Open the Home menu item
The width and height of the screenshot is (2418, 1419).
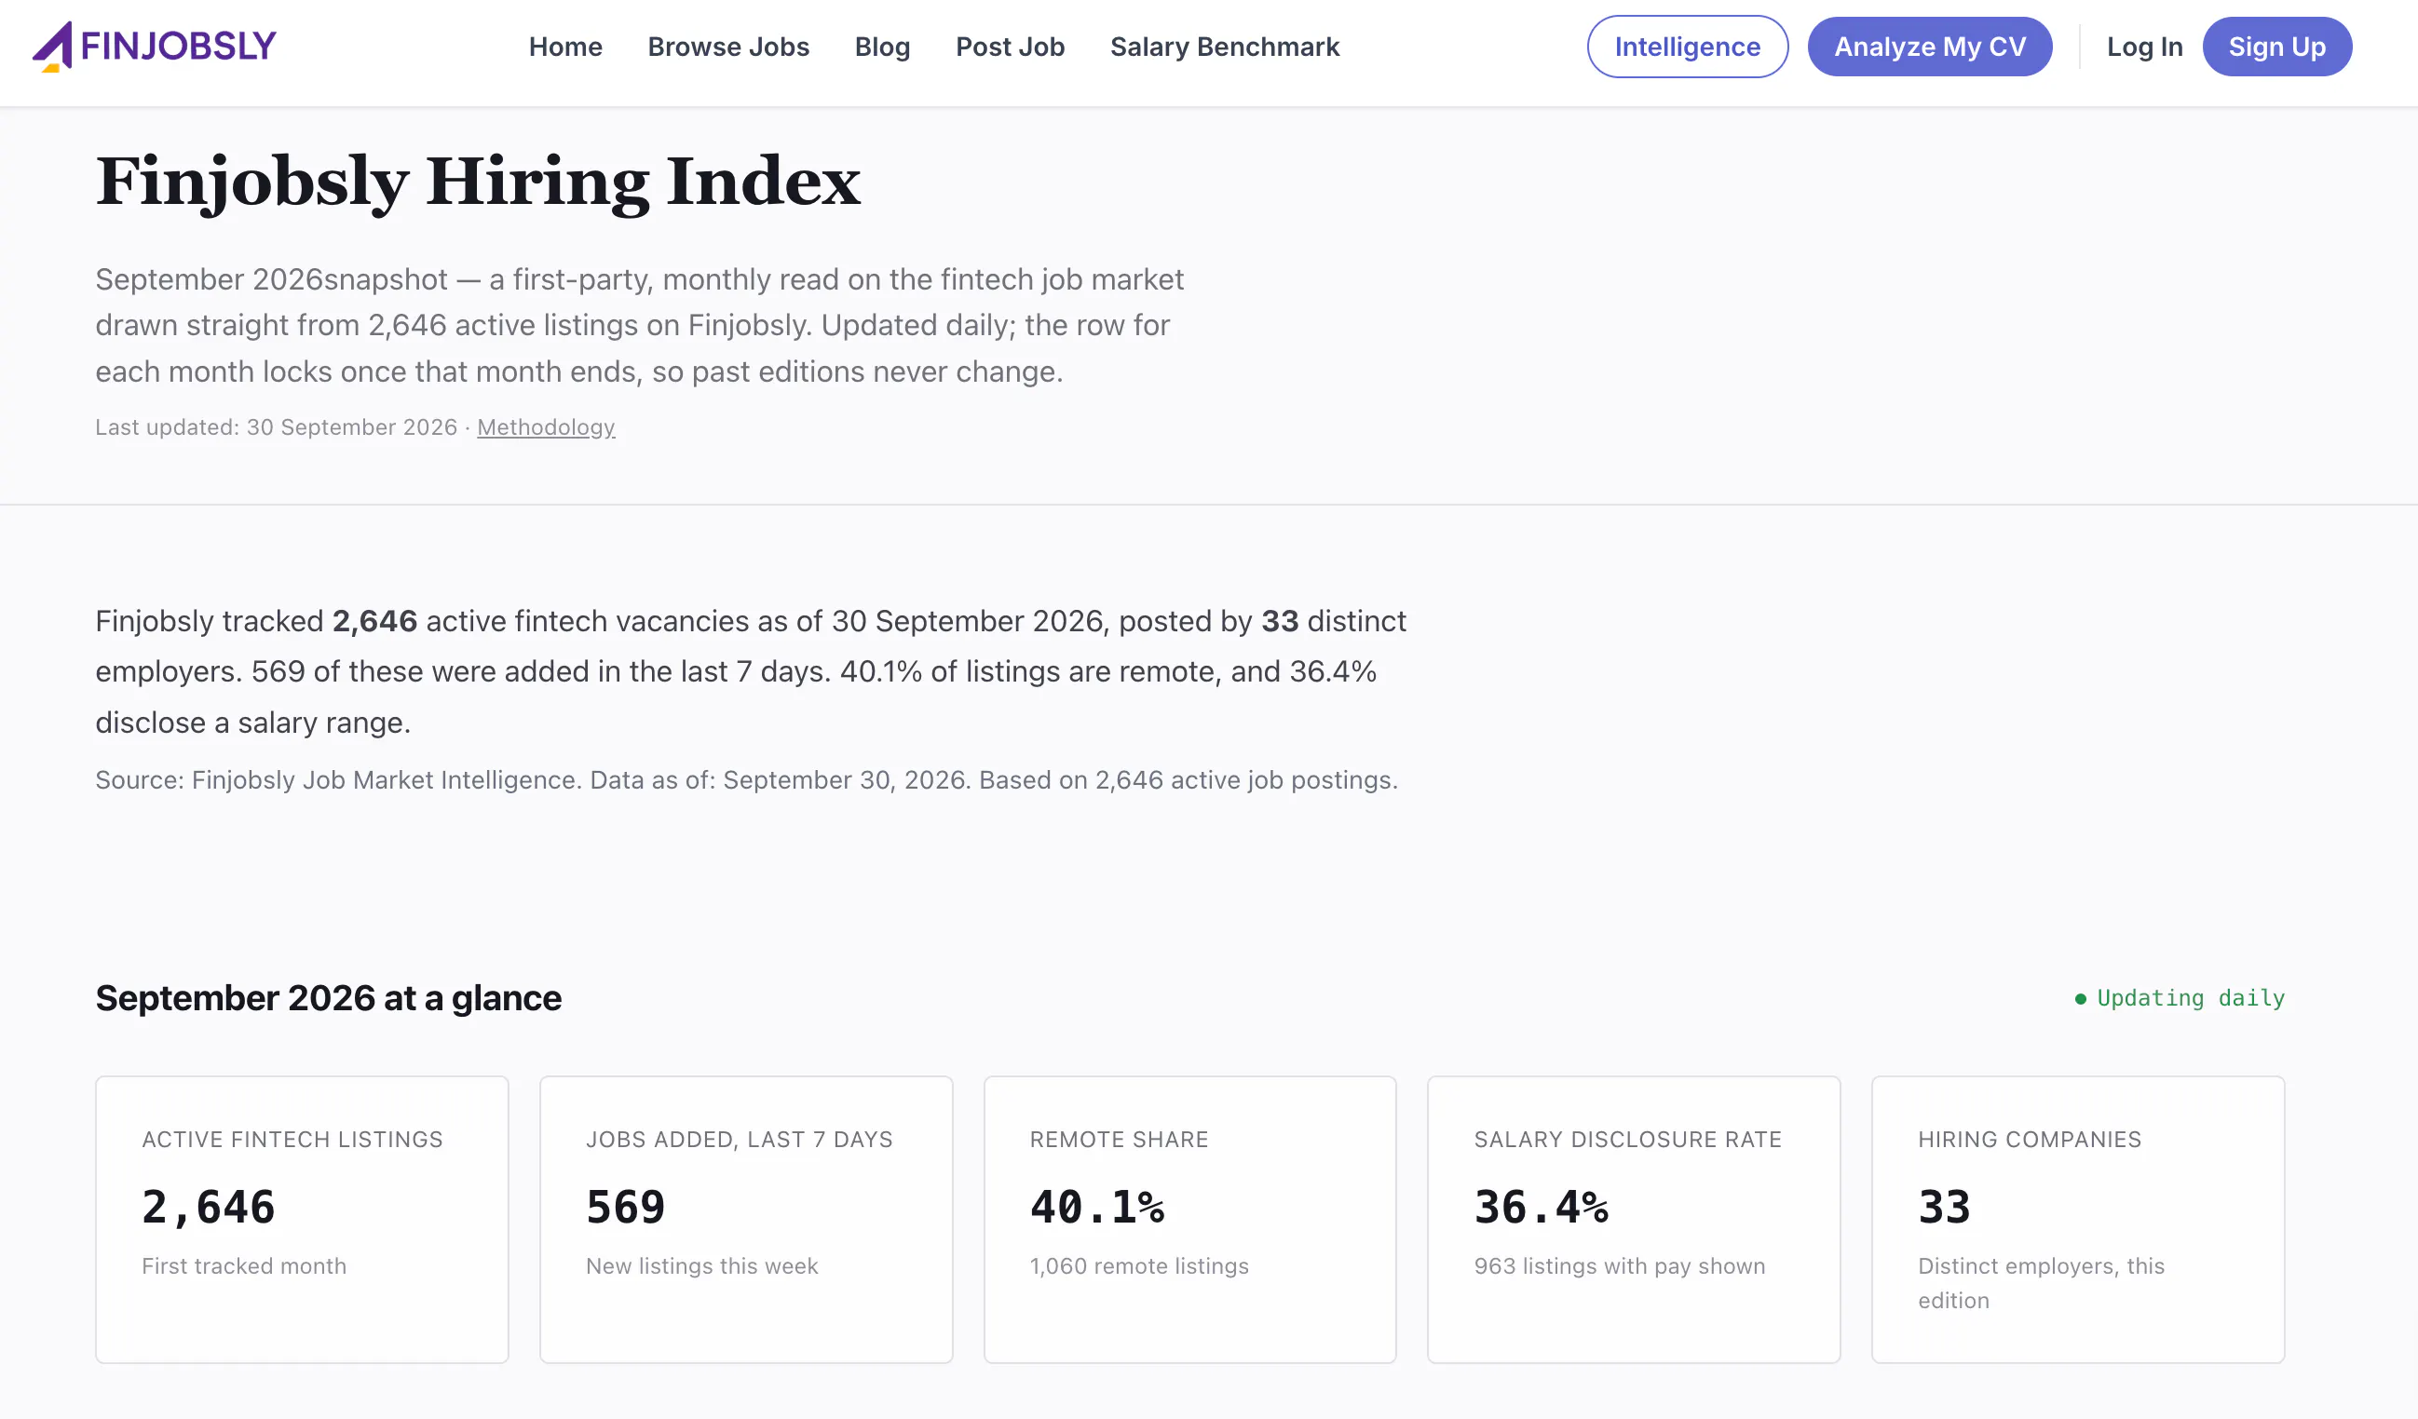tap(565, 46)
